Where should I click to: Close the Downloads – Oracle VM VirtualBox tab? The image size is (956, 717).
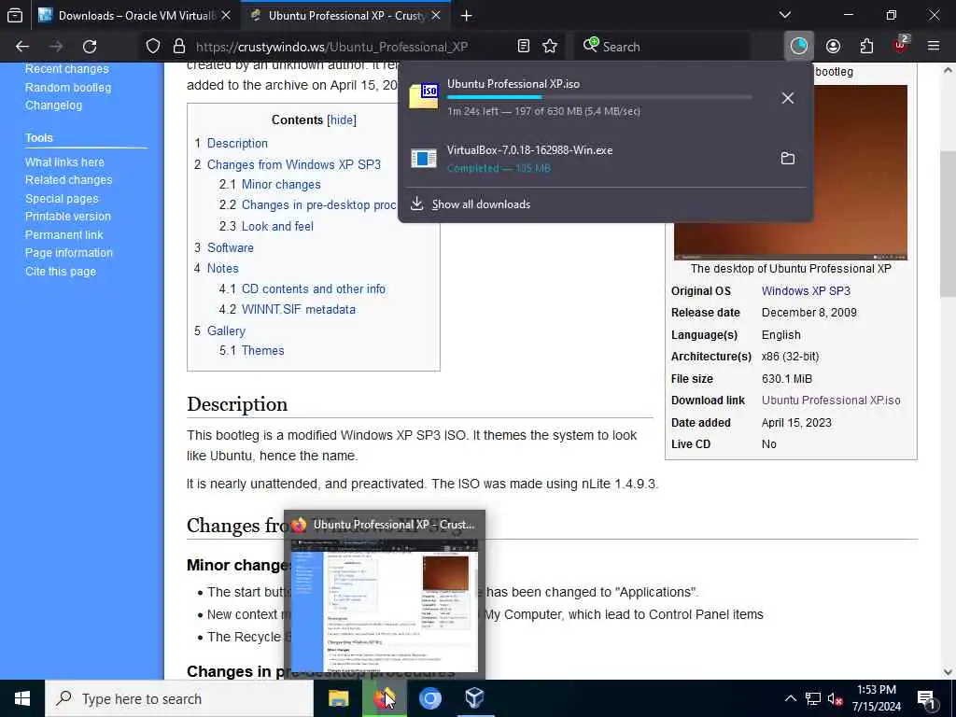[x=226, y=15]
